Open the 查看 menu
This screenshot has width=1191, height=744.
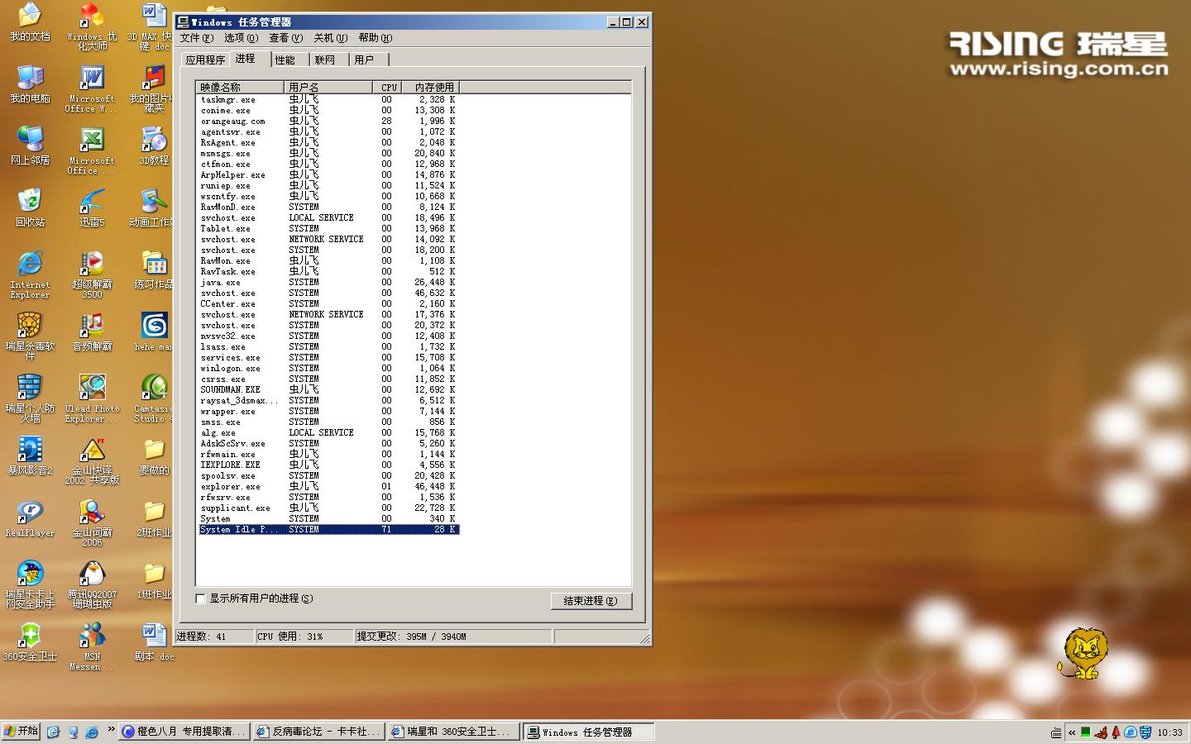[x=285, y=38]
